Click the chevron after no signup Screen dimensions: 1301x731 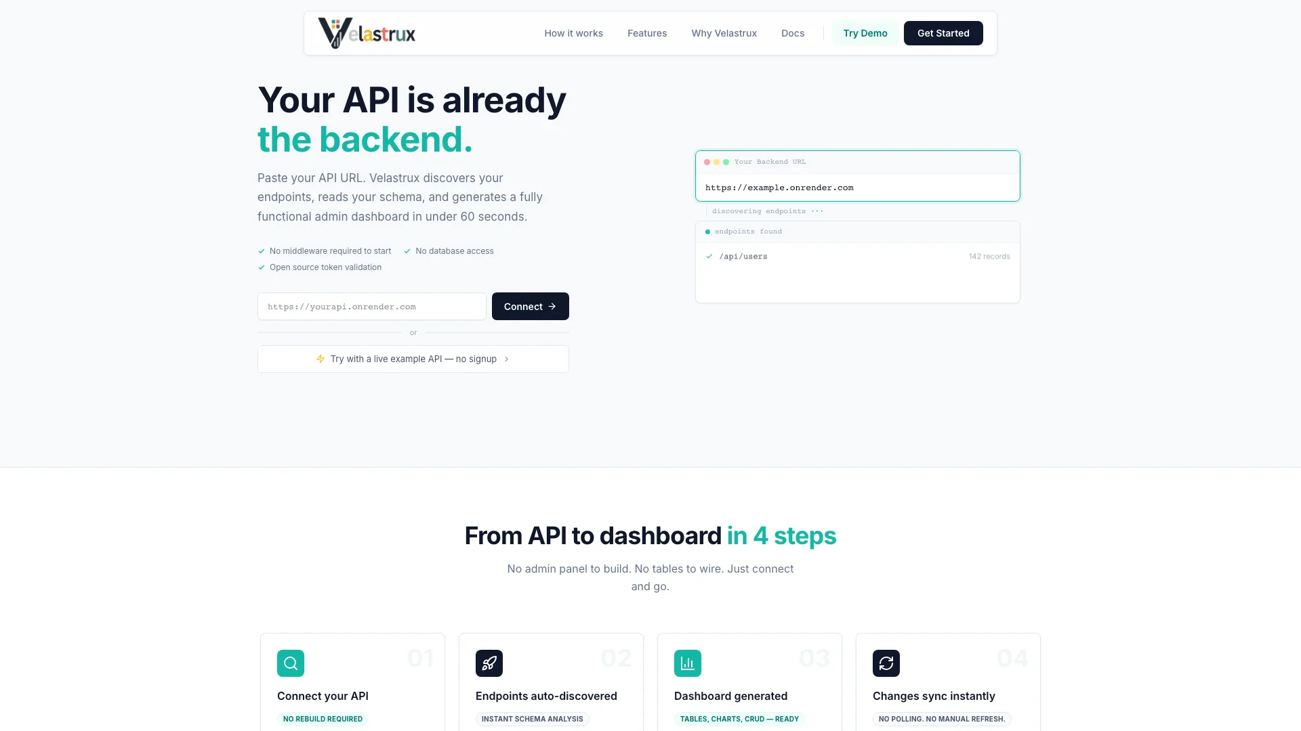tap(506, 359)
